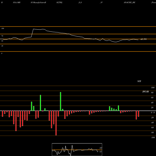Click the MR axis label 80
Viewport: 156px width, 156px height.
click(152, 93)
